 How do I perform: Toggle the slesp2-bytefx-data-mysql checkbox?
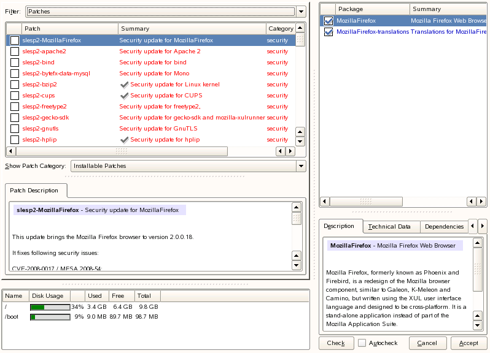click(15, 74)
